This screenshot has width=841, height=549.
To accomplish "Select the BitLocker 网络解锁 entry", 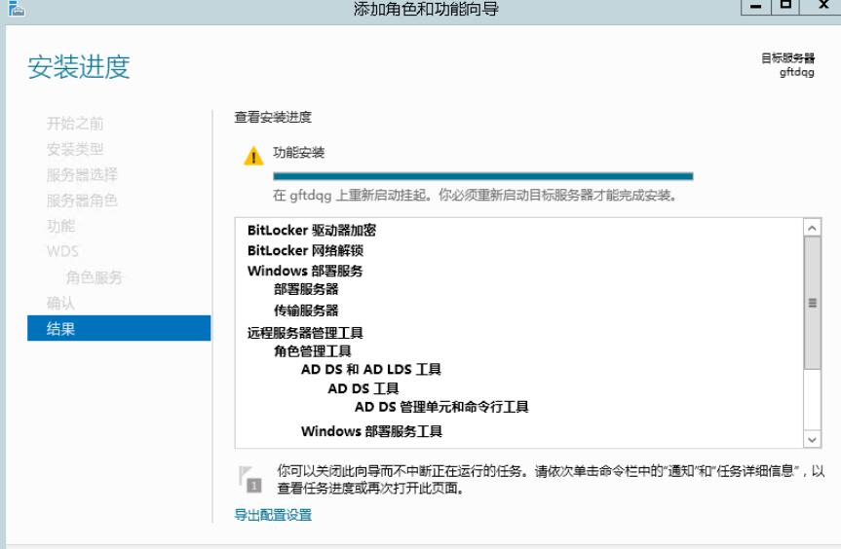I will [x=305, y=251].
